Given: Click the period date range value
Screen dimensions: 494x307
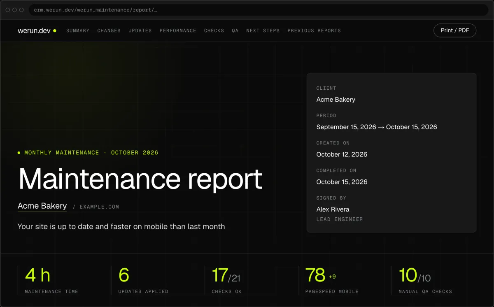Looking at the screenshot, I should point(377,127).
